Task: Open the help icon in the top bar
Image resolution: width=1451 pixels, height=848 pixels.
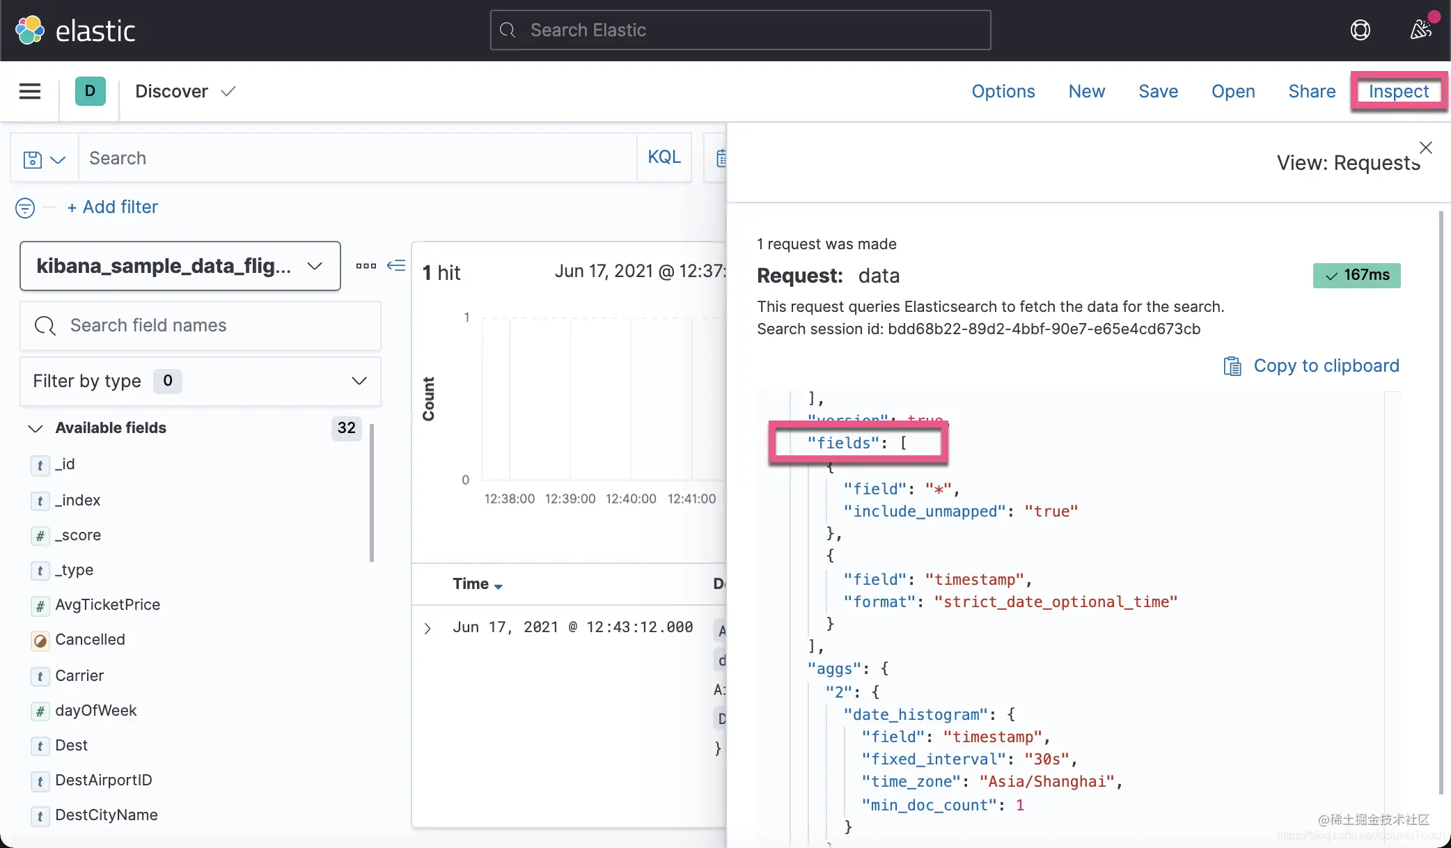Action: 1360,30
